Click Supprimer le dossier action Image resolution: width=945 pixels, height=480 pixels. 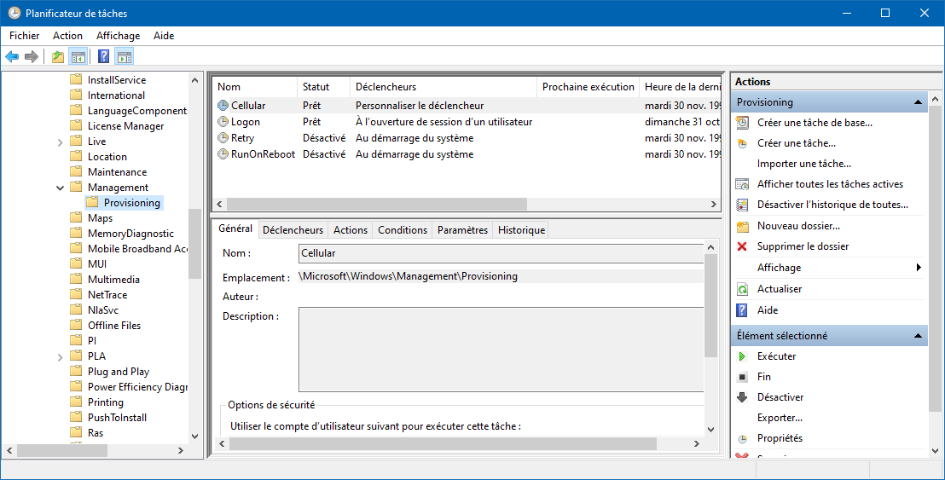click(x=803, y=246)
